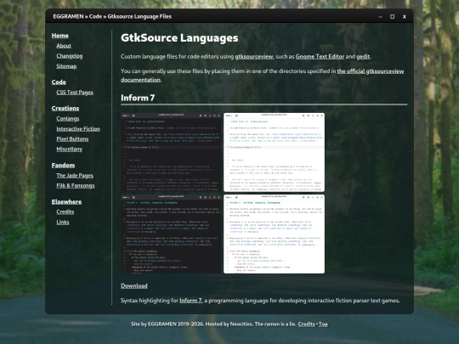459x344 pixels.
Task: Open the Changelog link
Action: coord(70,56)
